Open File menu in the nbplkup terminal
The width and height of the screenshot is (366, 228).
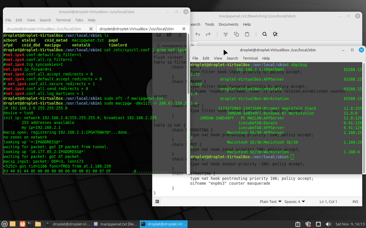click(x=195, y=58)
